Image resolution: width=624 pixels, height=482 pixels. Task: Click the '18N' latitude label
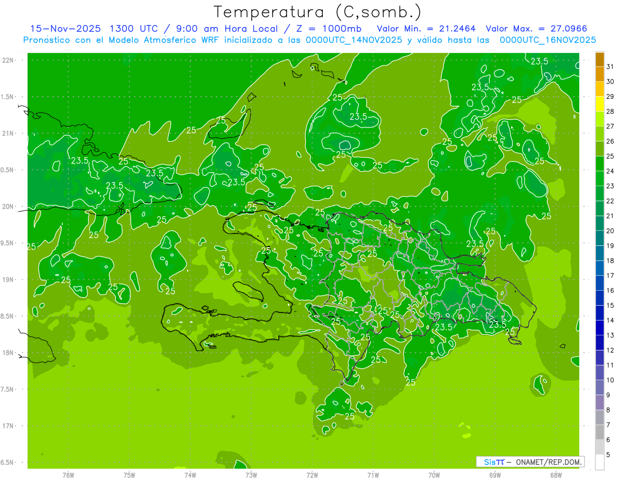(x=9, y=353)
